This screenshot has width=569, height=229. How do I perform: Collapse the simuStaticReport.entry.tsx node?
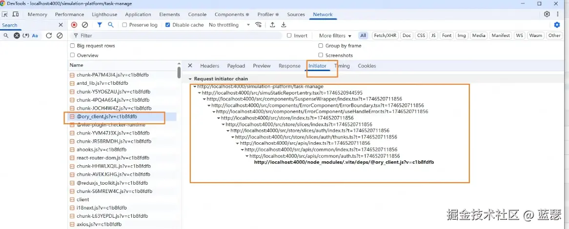point(200,93)
